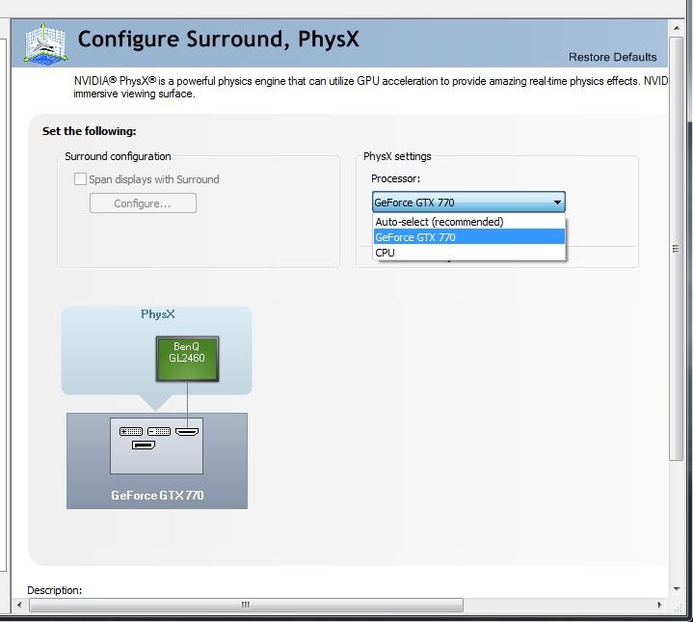Click horizontal scrollbar right arrow
This screenshot has height=622, width=693.
tap(659, 605)
